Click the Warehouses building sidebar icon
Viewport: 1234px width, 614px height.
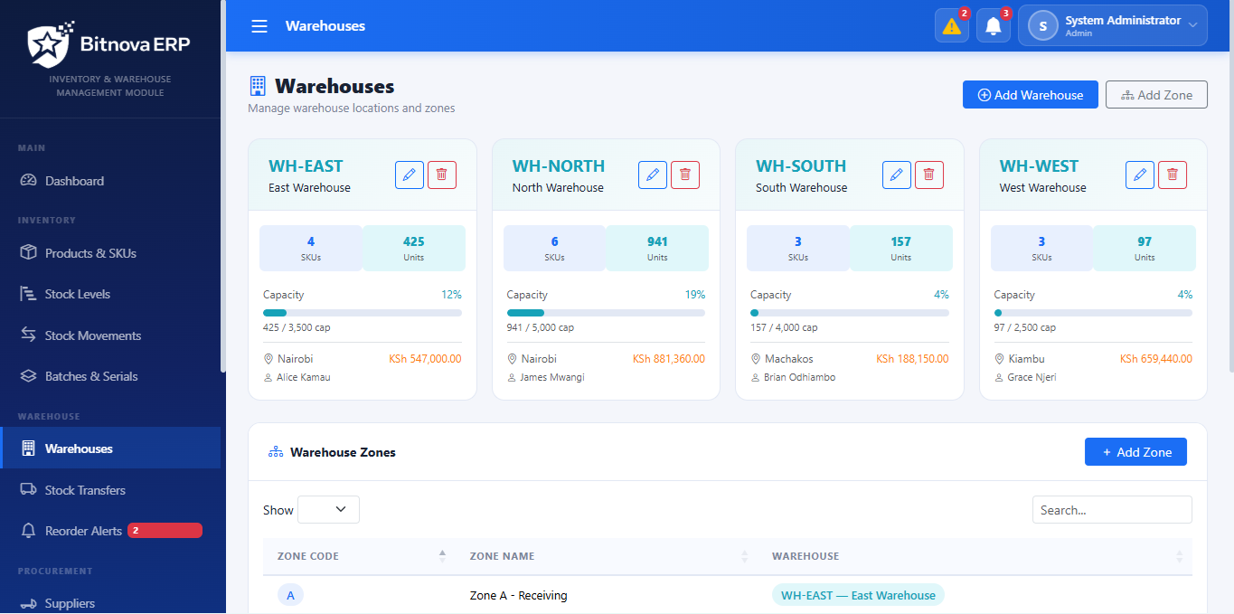pyautogui.click(x=28, y=449)
